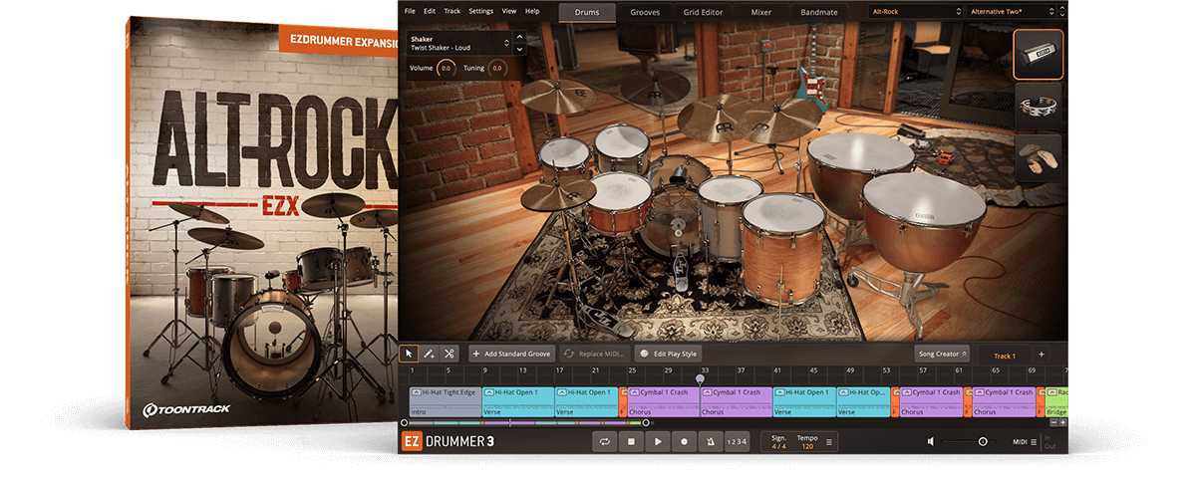Viewport: 1196px width, 486px height.
Task: Toggle the 1234 count-in
Action: (x=737, y=441)
